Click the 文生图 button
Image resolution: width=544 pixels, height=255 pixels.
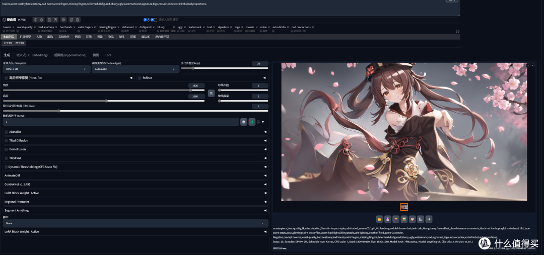[7, 43]
